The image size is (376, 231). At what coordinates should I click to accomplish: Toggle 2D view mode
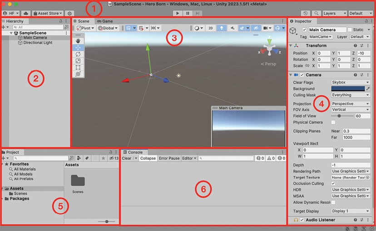click(211, 28)
